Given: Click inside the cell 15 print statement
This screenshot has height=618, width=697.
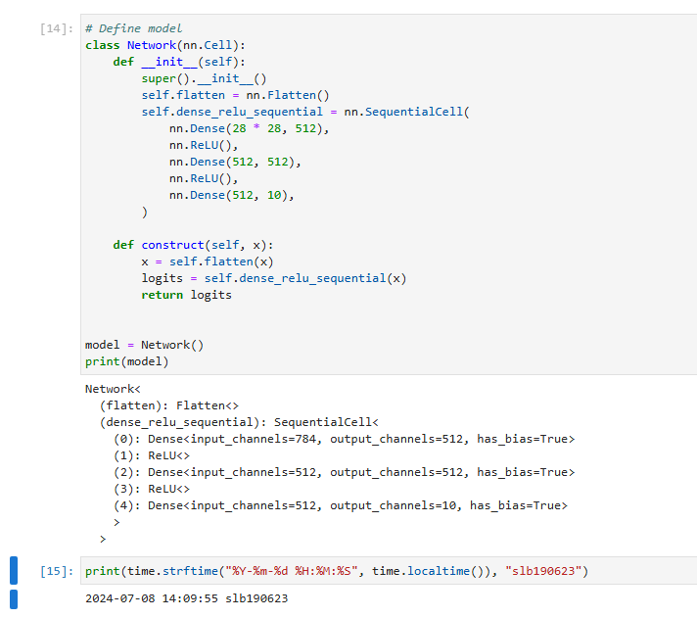Looking at the screenshot, I should click(337, 571).
